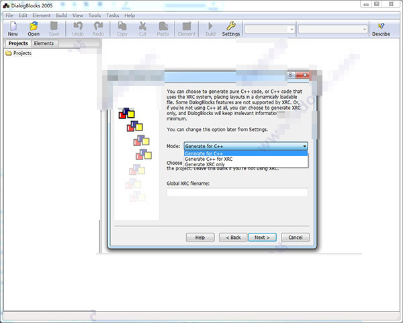Open the Help menu

(x=130, y=15)
